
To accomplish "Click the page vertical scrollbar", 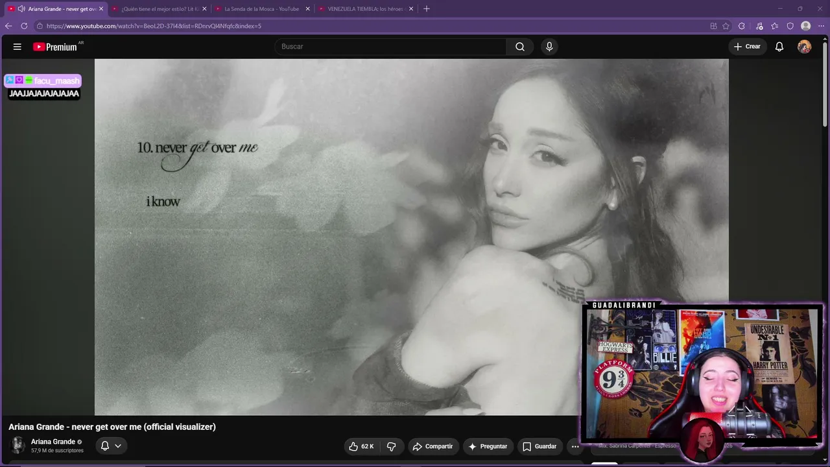I will pos(825,84).
